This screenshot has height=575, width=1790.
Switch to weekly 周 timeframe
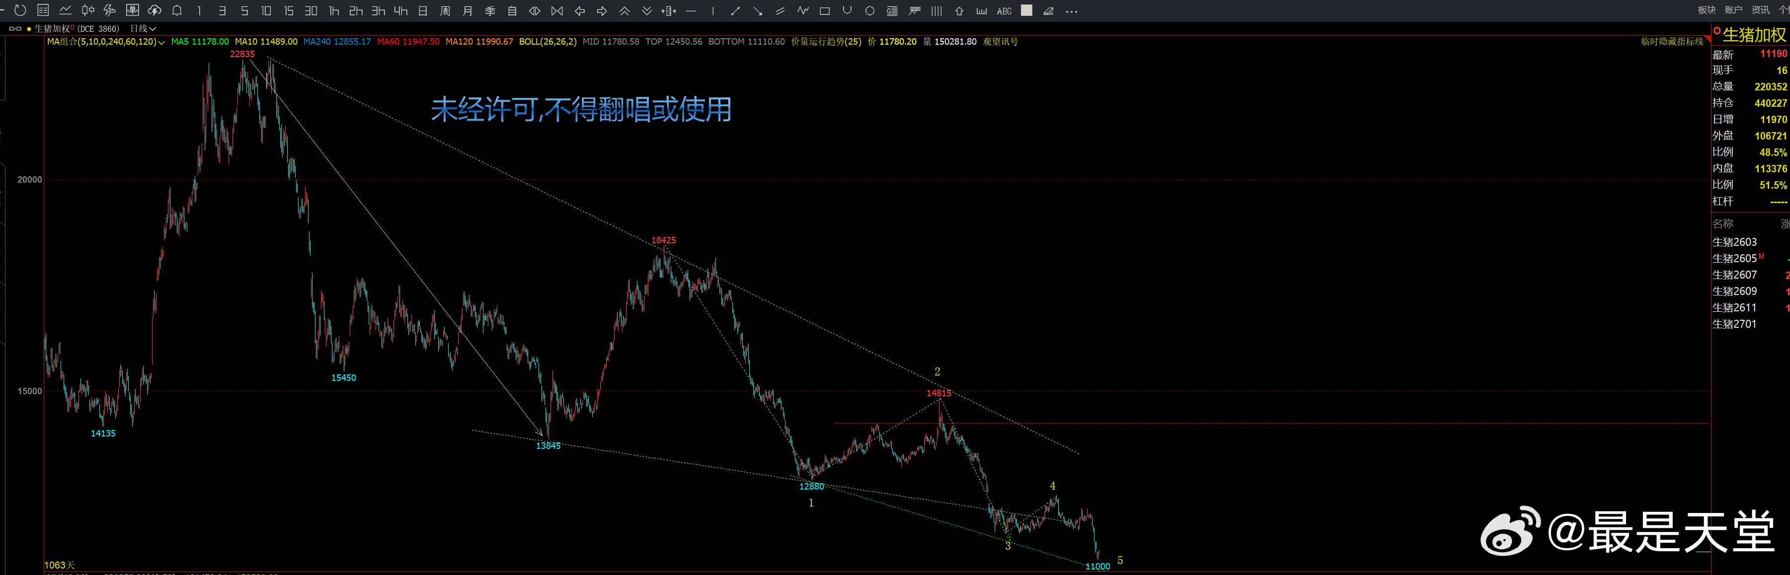(446, 11)
